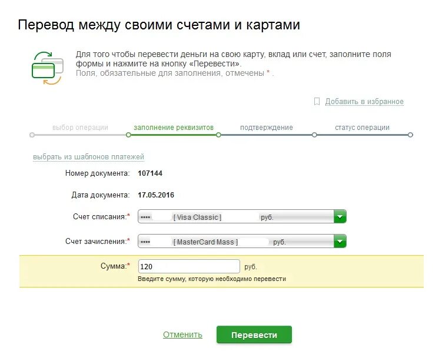Expand the Счет списания dropdown arrow

(340, 217)
